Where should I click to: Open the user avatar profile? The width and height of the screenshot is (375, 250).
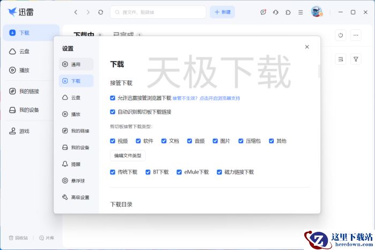tap(317, 12)
